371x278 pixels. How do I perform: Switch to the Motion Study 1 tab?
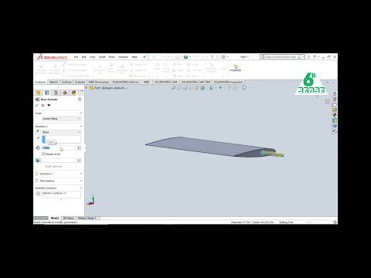(x=87, y=218)
